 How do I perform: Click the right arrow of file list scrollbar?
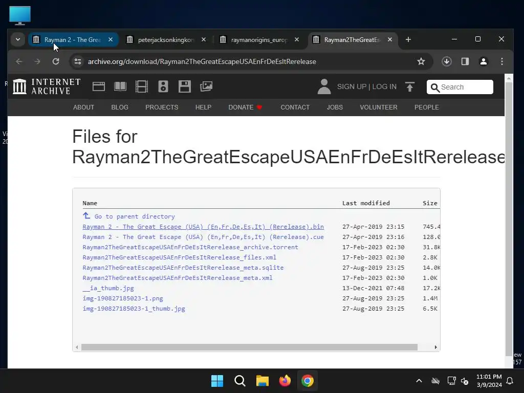tap(435, 347)
